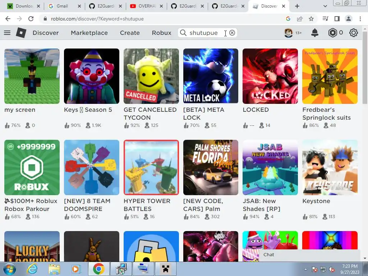Reload the current page
Viewport: 368px width, 276px height.
click(x=31, y=19)
